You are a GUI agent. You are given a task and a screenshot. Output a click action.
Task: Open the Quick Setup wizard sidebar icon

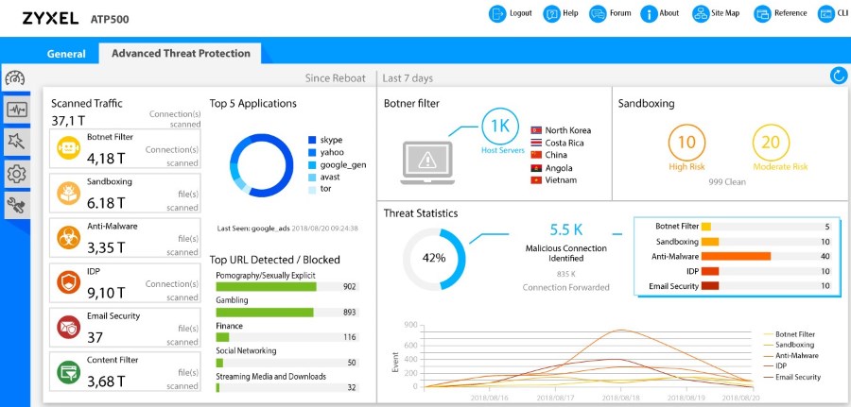pos(16,142)
